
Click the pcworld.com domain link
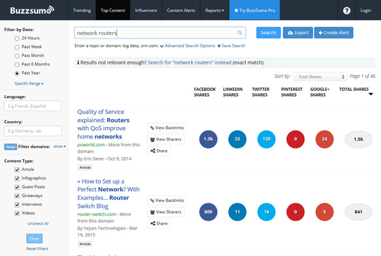(x=91, y=145)
